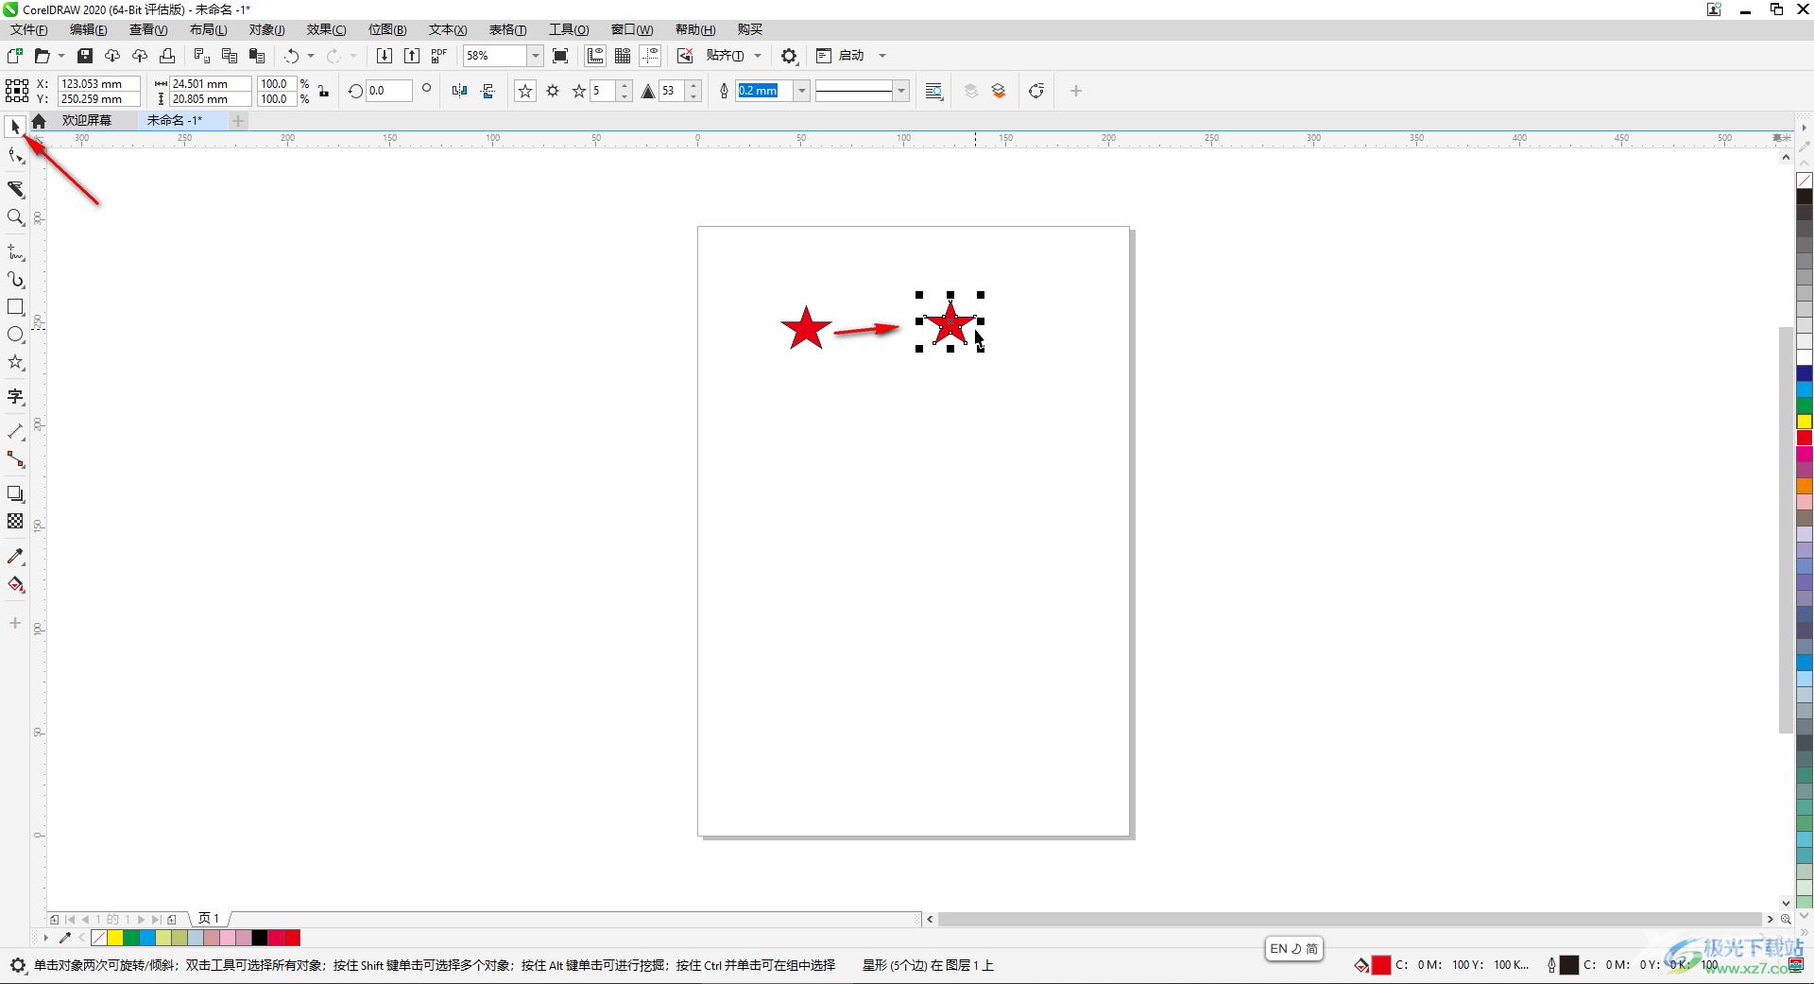Image resolution: width=1814 pixels, height=984 pixels.
Task: Open the Options gear settings
Action: click(x=790, y=56)
